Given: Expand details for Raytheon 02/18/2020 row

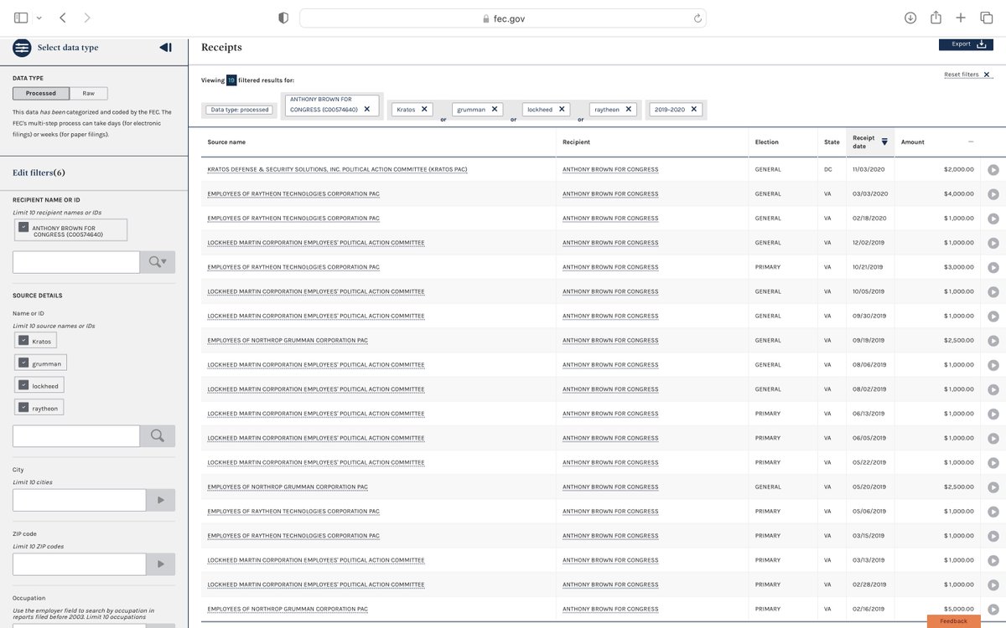Looking at the screenshot, I should [993, 219].
